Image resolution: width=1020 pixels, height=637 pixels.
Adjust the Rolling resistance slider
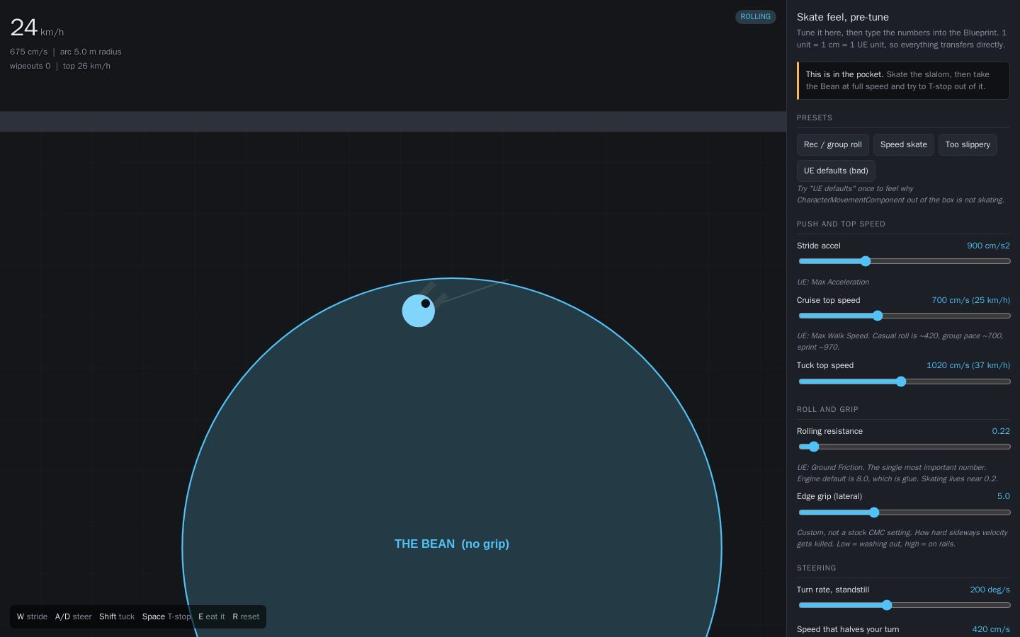pos(904,447)
